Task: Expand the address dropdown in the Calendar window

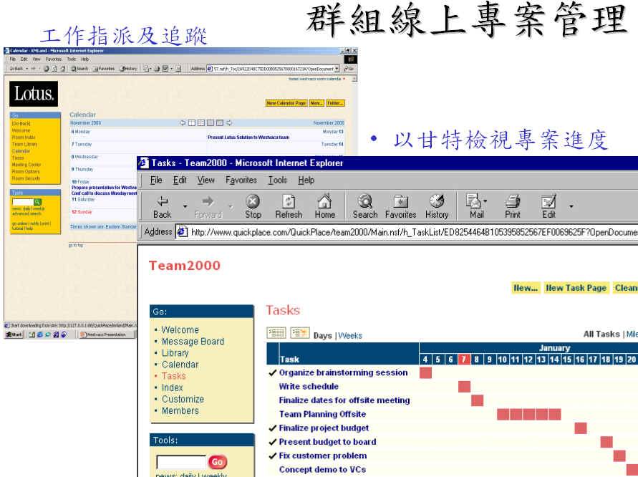Action: tap(337, 69)
